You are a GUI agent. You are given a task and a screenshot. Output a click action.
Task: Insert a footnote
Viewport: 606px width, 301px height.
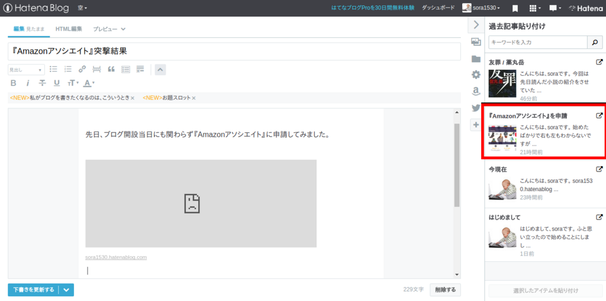click(x=140, y=69)
